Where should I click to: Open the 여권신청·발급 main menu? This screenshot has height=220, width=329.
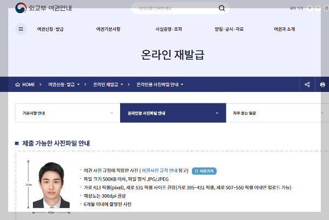pos(50,29)
